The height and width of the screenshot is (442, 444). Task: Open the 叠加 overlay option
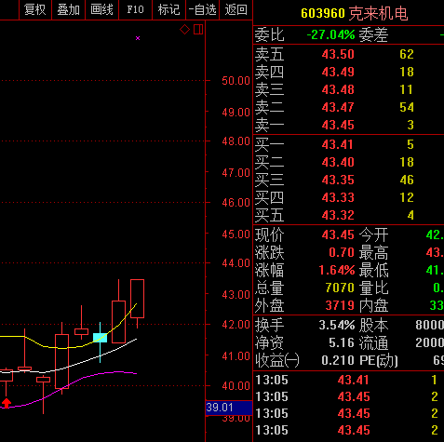[68, 9]
